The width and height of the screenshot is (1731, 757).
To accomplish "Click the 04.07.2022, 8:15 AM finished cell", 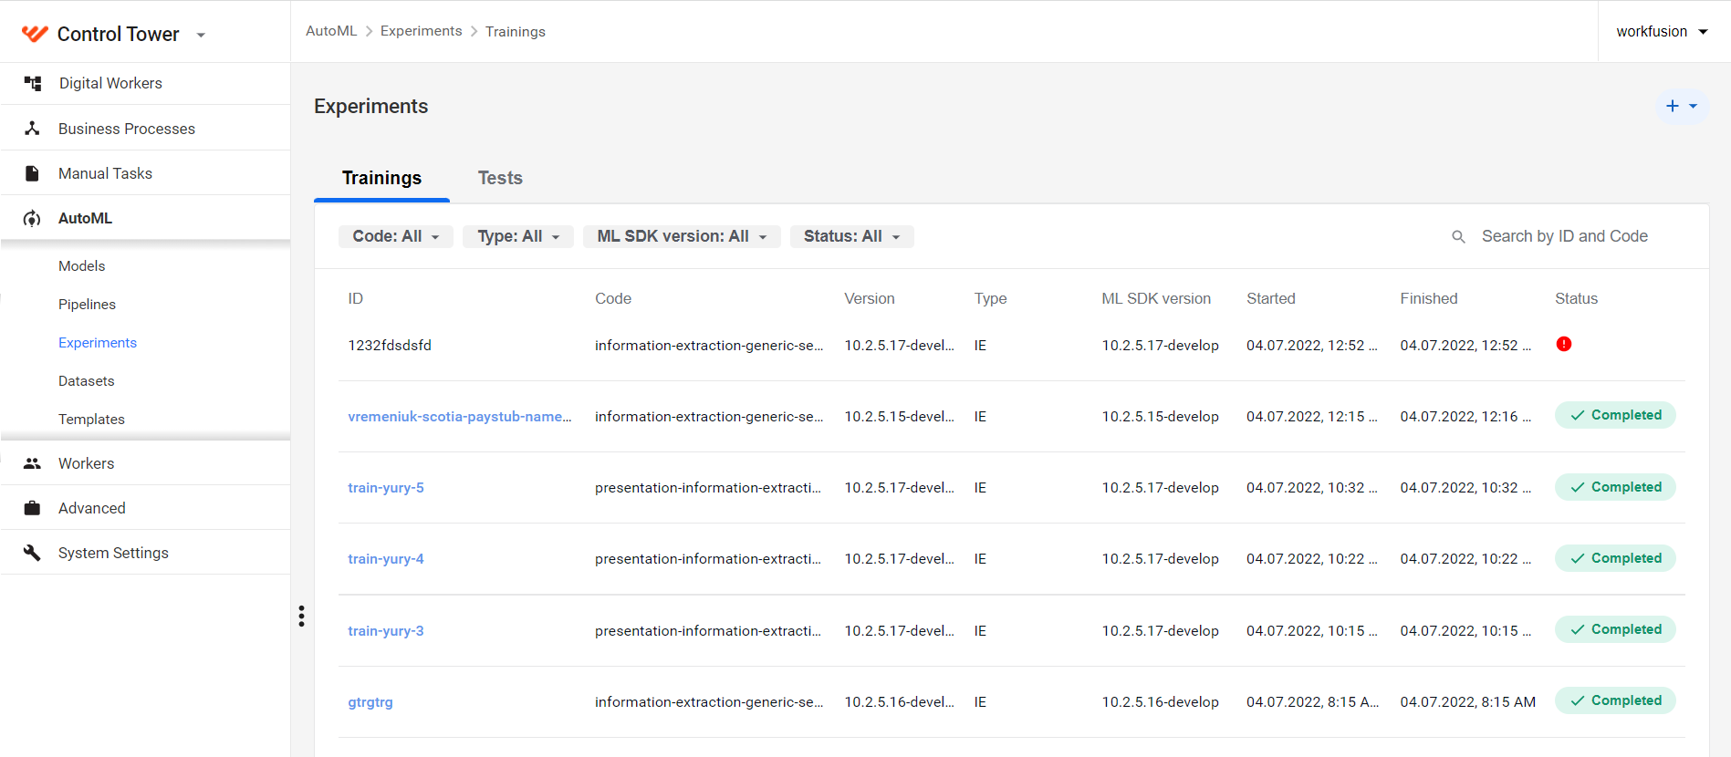I will (1467, 702).
